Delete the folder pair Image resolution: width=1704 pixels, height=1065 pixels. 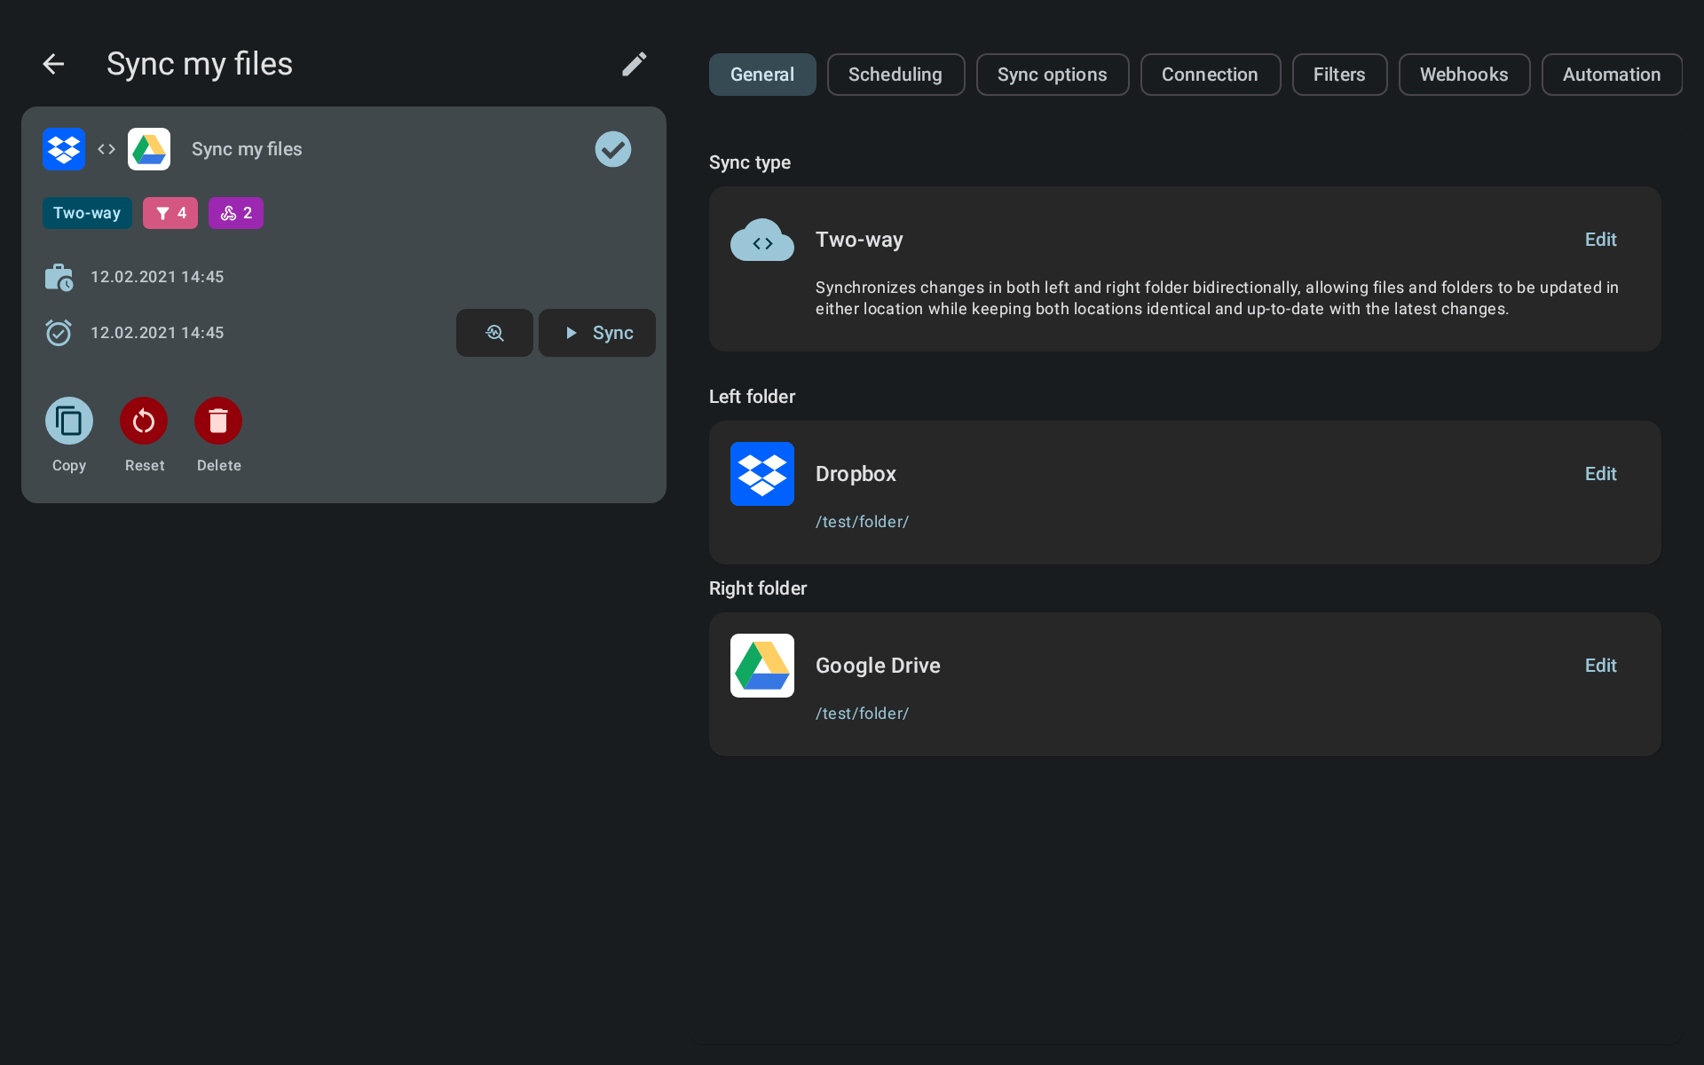coord(218,421)
